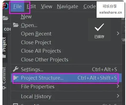Viewport: 126px width, 105px height.
Task: Choose Close All Projects
Action: click(x=41, y=51)
